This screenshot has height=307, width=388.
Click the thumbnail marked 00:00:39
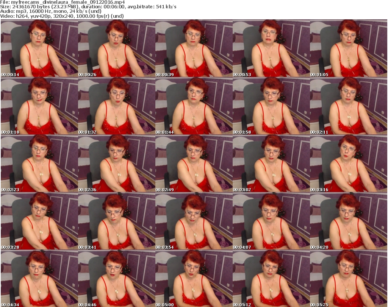[x=194, y=48]
